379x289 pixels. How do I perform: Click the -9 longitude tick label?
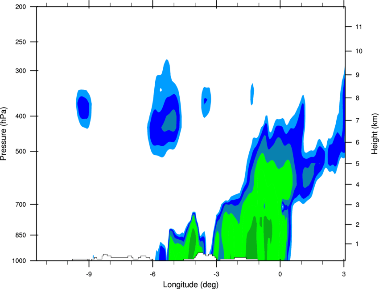[89, 274]
